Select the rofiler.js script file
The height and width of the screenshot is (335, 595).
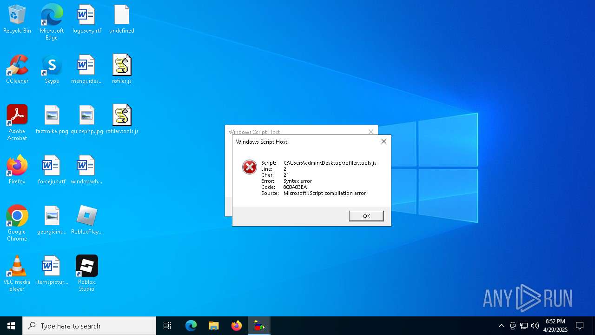(122, 70)
